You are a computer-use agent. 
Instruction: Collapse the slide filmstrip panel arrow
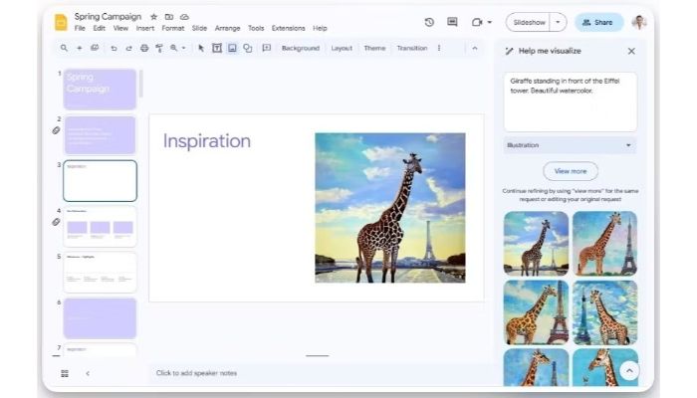(88, 373)
